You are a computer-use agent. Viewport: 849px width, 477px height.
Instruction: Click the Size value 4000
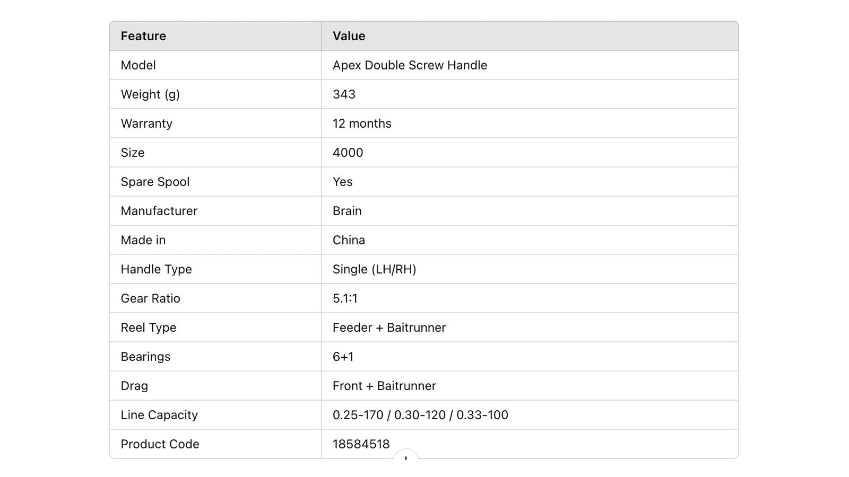coord(348,153)
